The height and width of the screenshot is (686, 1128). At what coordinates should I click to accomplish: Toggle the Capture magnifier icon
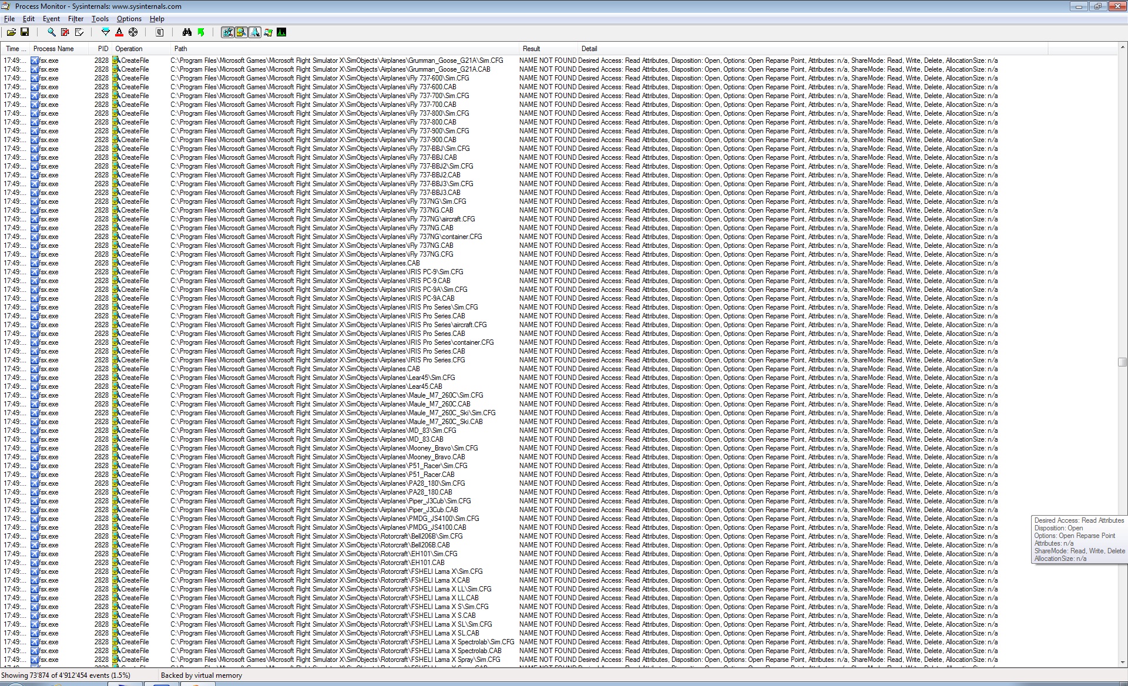click(x=52, y=32)
